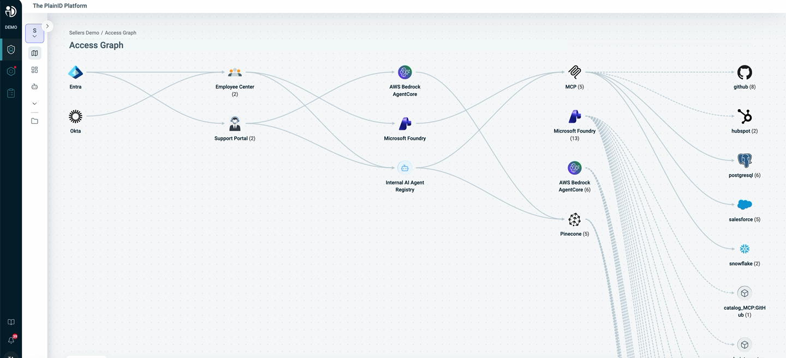Select Microsoft Foundry node in third column
This screenshot has height=358, width=786.
point(404,123)
